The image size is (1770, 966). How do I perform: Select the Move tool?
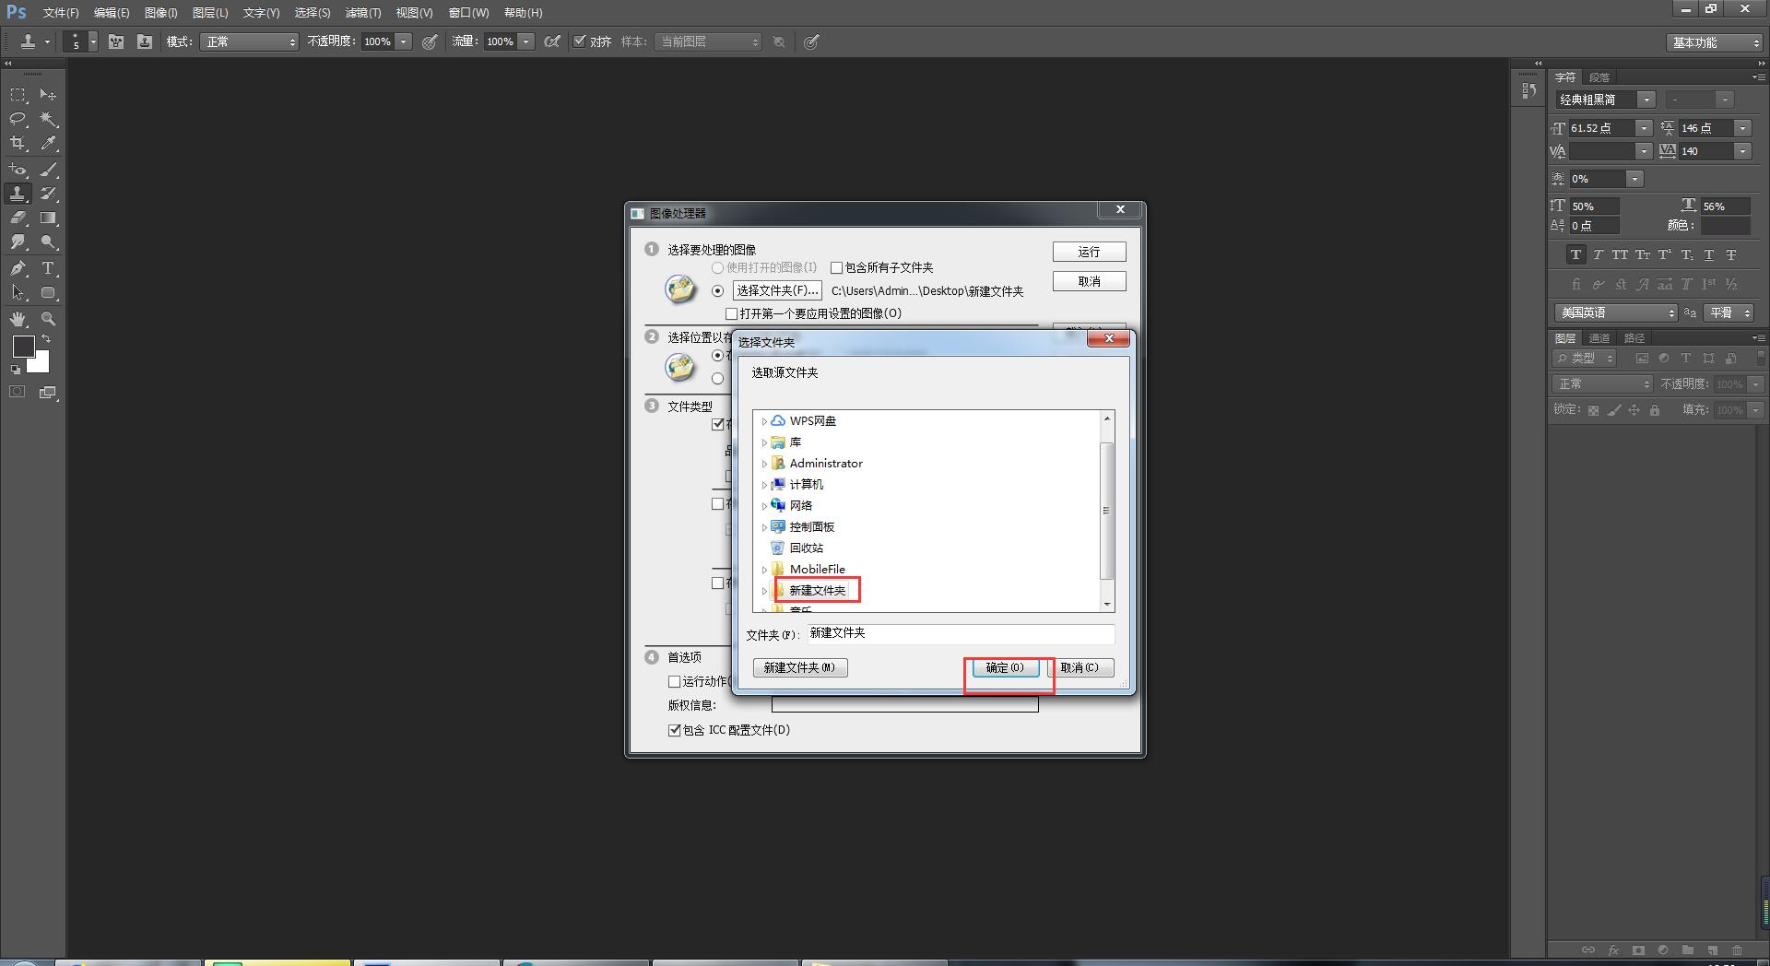point(48,95)
